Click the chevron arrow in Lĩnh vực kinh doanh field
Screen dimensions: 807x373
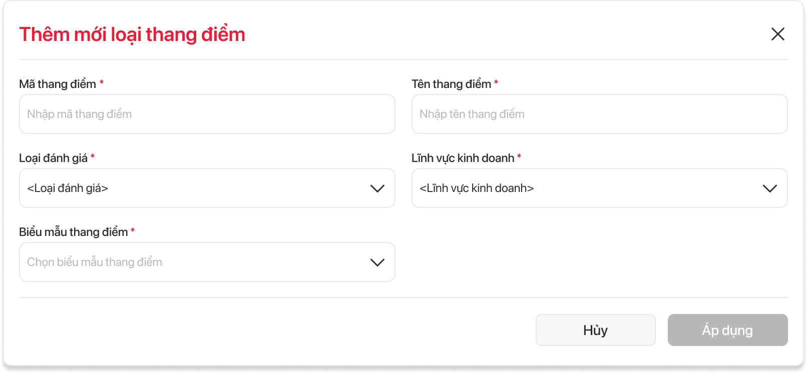tap(769, 188)
